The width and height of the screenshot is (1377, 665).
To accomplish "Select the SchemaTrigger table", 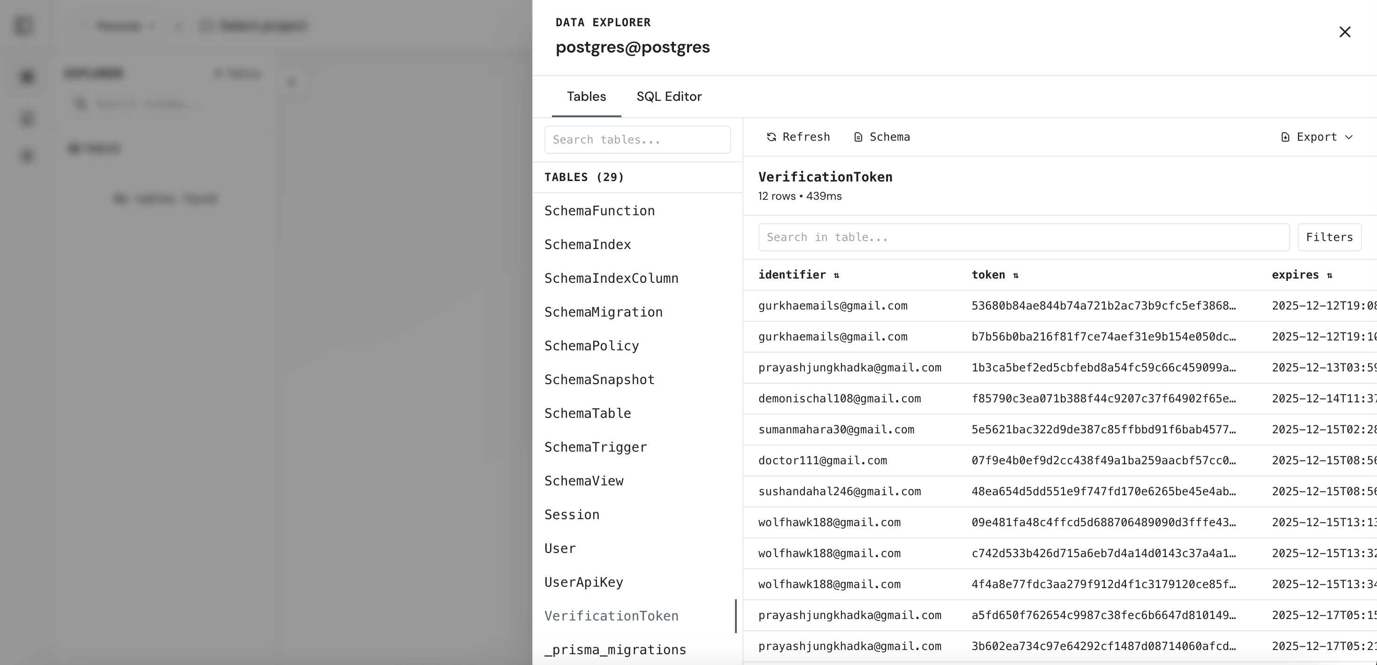I will (595, 447).
